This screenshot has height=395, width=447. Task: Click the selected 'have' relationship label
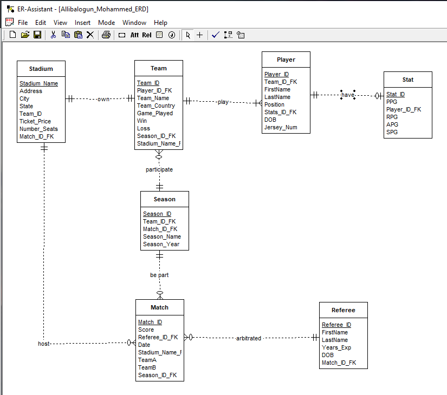click(x=347, y=95)
